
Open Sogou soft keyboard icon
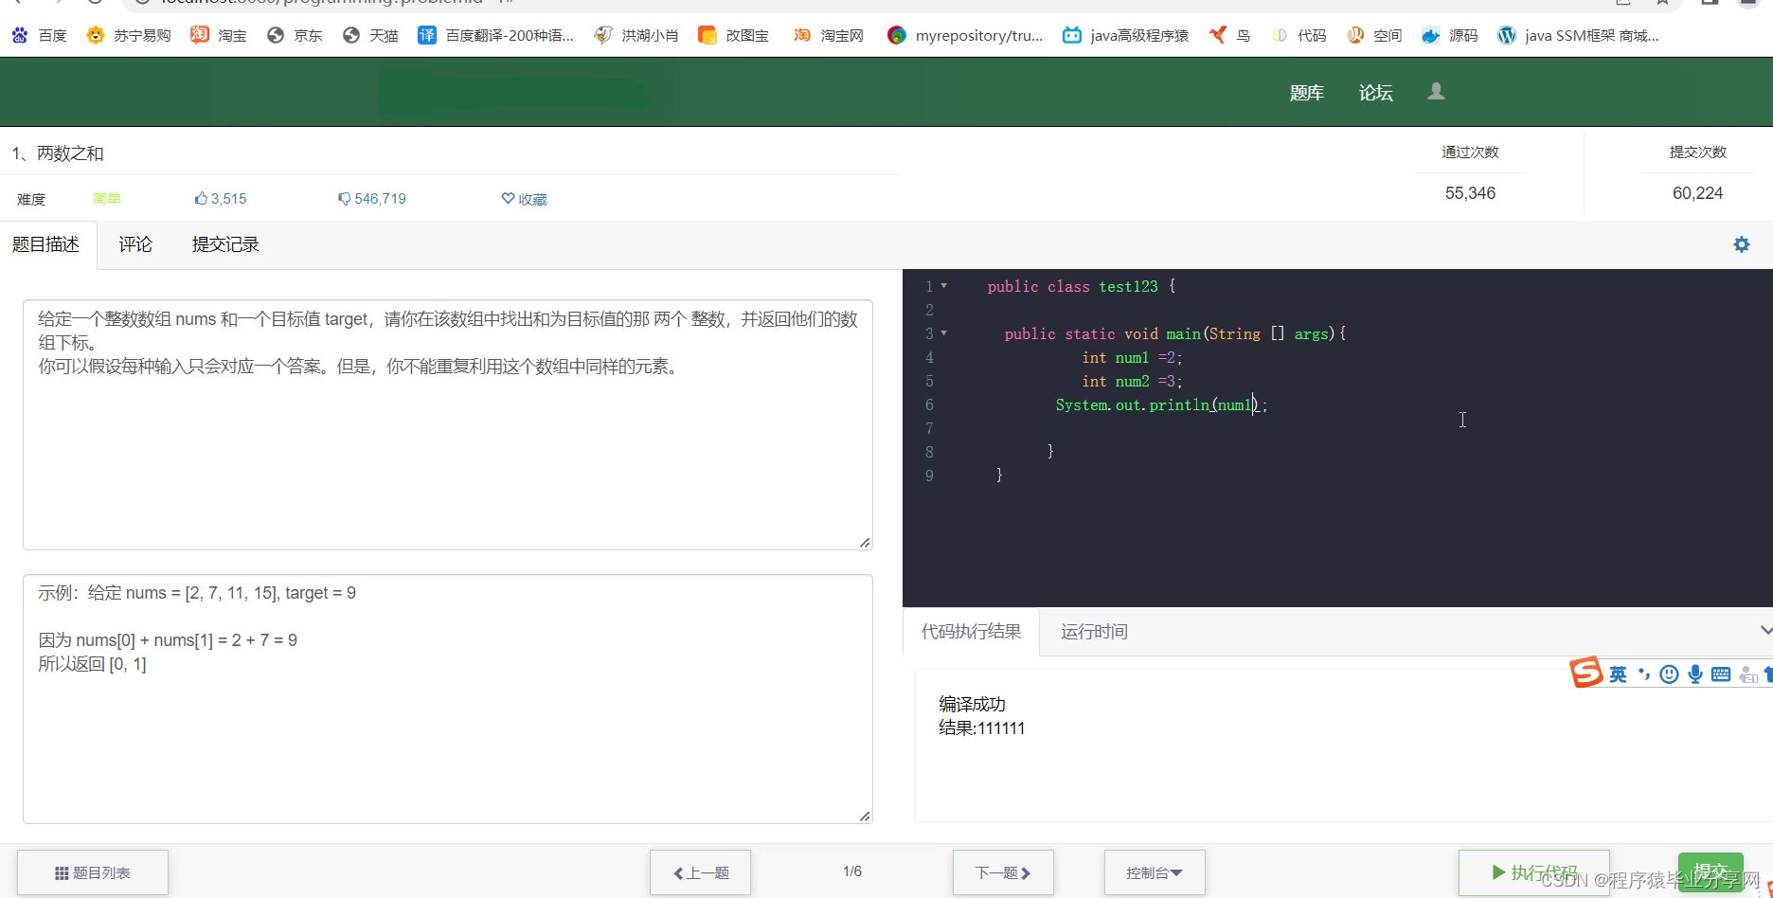point(1721,674)
